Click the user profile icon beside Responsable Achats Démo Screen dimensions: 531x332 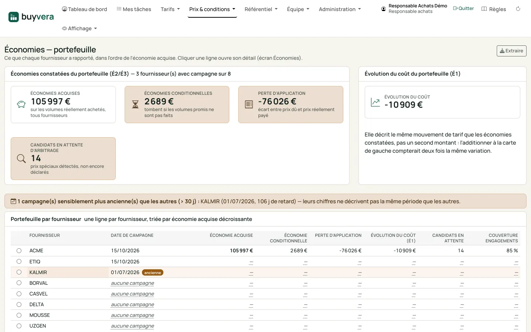[x=383, y=9]
